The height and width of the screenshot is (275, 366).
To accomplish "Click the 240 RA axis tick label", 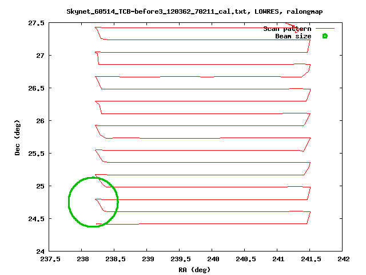I will click(x=213, y=259).
